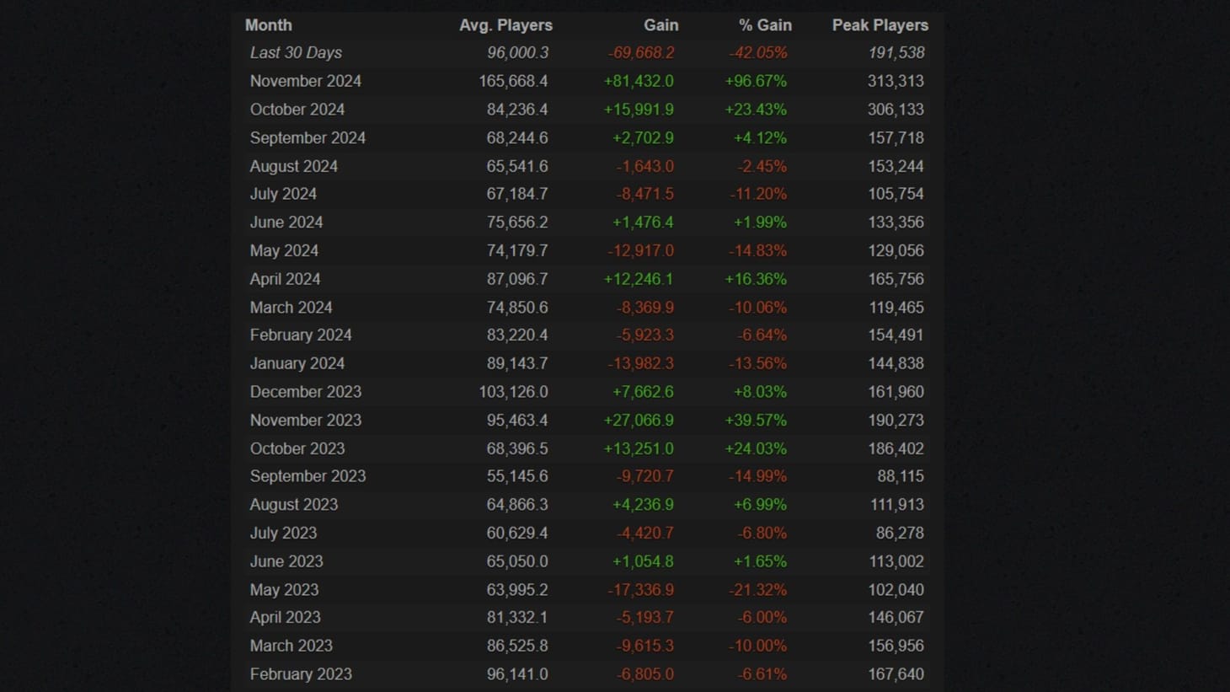The width and height of the screenshot is (1230, 692).
Task: Sort by Avg. Players column header
Action: pyautogui.click(x=505, y=25)
